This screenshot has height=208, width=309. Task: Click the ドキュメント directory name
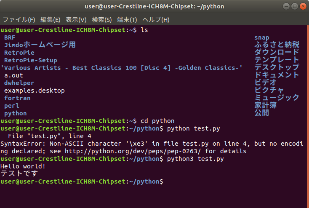click(x=277, y=75)
